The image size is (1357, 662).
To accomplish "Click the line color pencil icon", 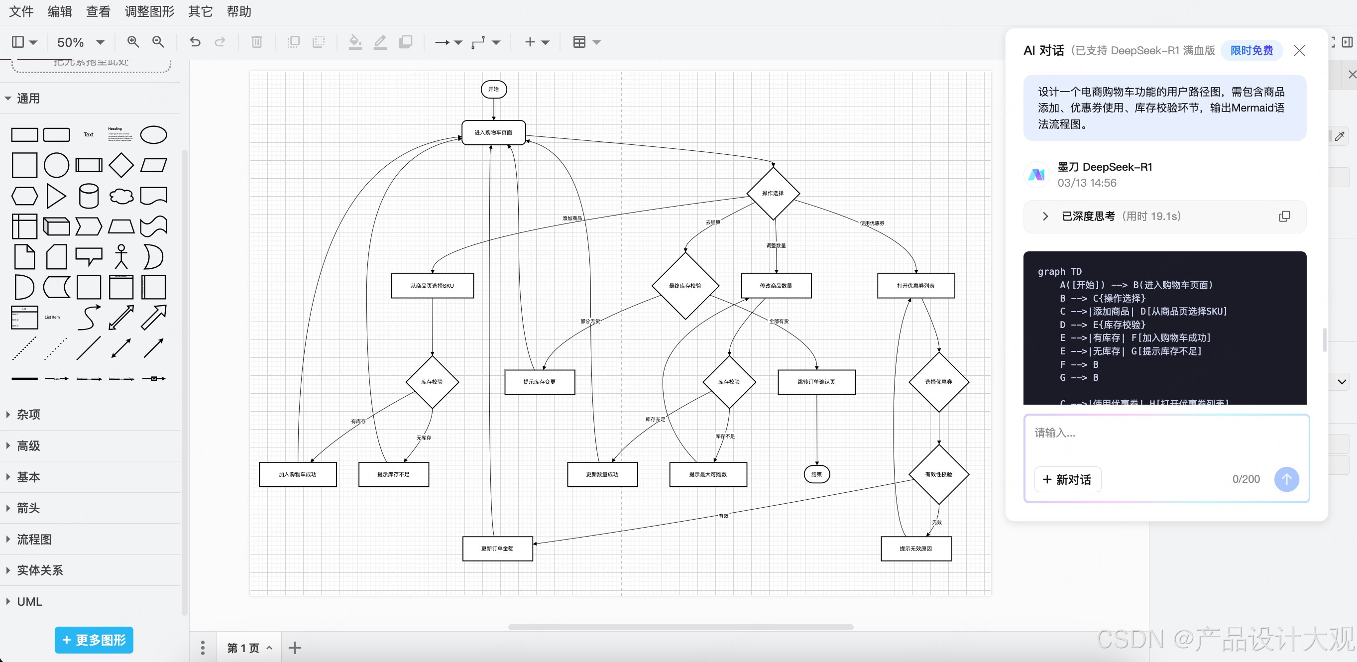I will tap(380, 42).
